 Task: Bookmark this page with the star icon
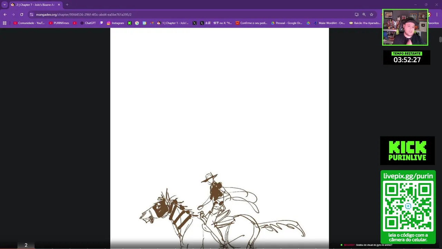[x=372, y=15]
